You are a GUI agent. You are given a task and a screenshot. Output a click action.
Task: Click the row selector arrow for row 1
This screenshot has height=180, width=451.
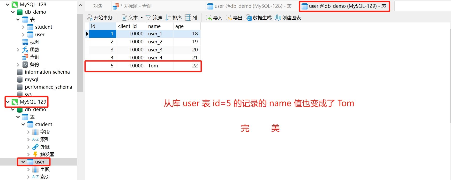(87, 34)
